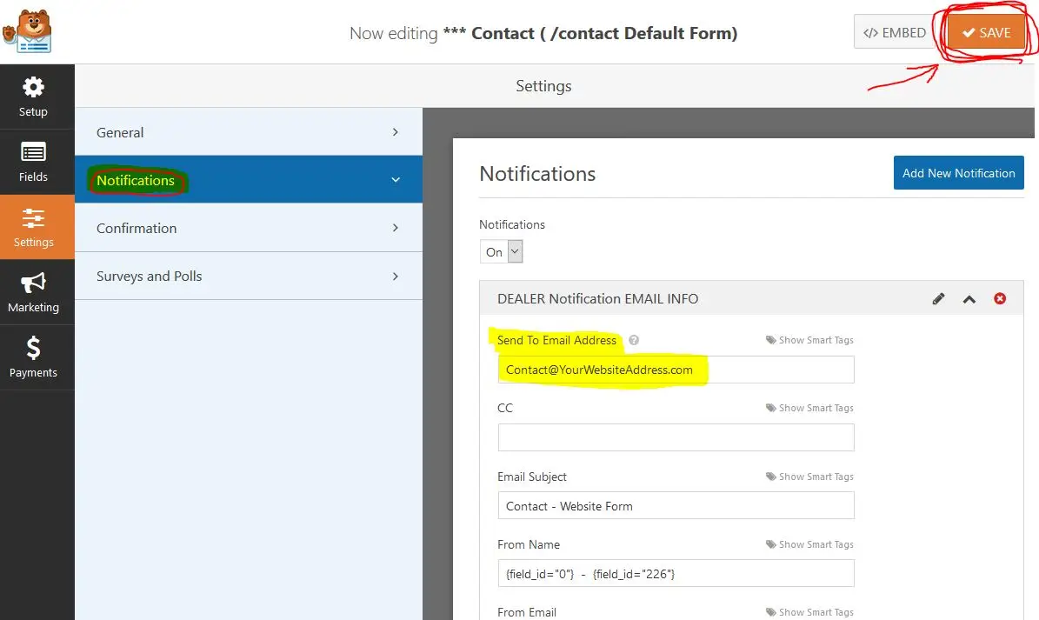This screenshot has width=1039, height=620.
Task: Select the Notifications settings tab
Action: click(x=248, y=180)
